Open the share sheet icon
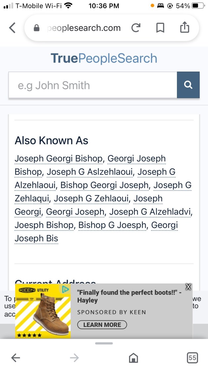 (x=184, y=28)
